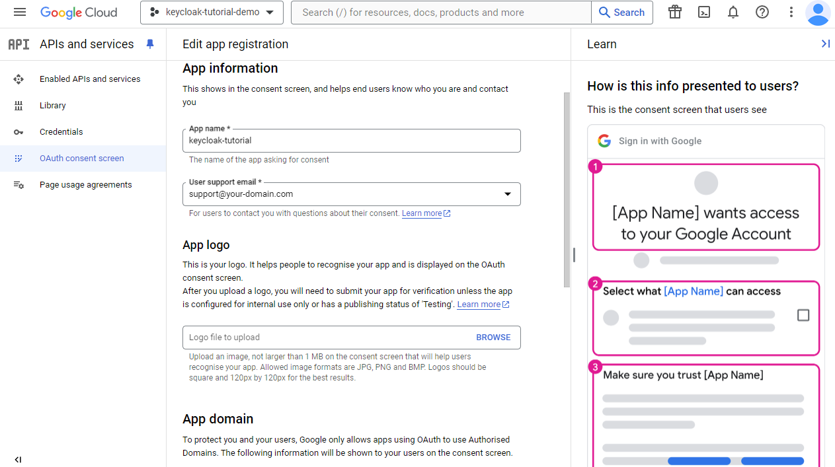Click the Credentials key icon

19,132
